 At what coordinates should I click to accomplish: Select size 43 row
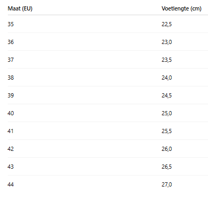tap(108, 167)
